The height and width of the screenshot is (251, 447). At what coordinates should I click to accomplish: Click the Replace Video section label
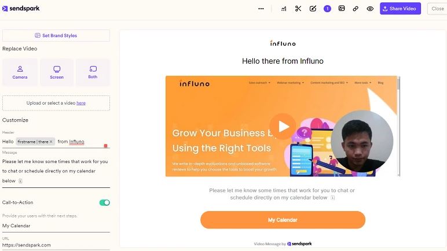tap(20, 49)
